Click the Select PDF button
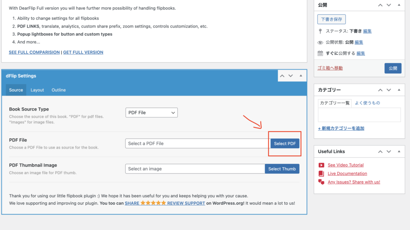Image resolution: width=410 pixels, height=230 pixels. pos(285,143)
